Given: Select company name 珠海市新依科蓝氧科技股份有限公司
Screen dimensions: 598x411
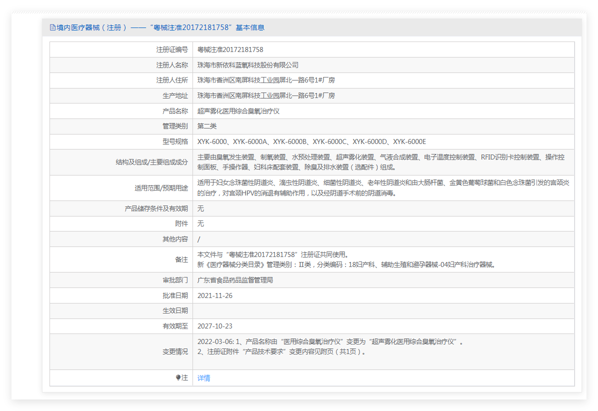Looking at the screenshot, I should (248, 65).
